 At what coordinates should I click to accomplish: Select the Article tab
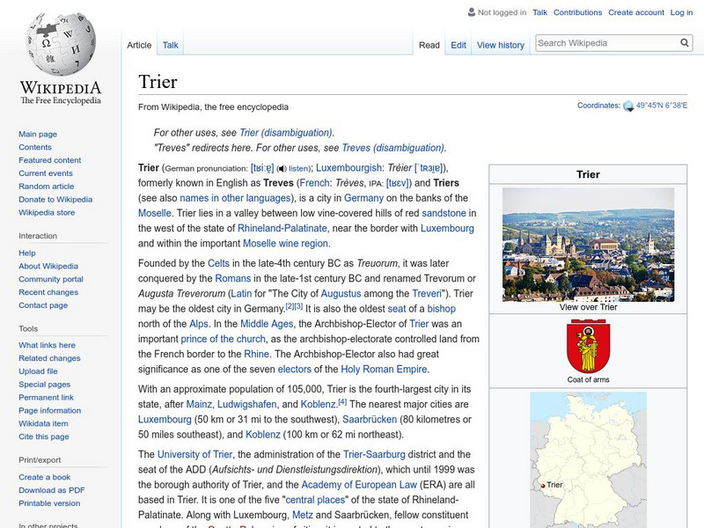click(x=139, y=45)
